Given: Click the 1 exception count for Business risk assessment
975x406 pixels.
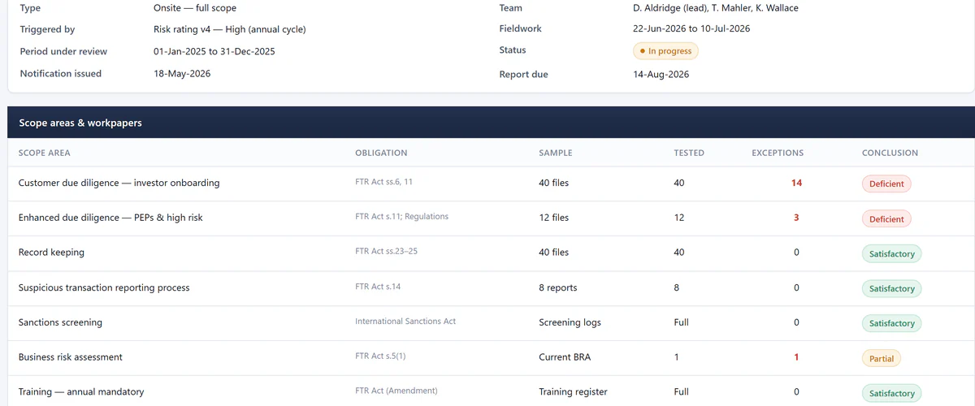Looking at the screenshot, I should [x=796, y=357].
